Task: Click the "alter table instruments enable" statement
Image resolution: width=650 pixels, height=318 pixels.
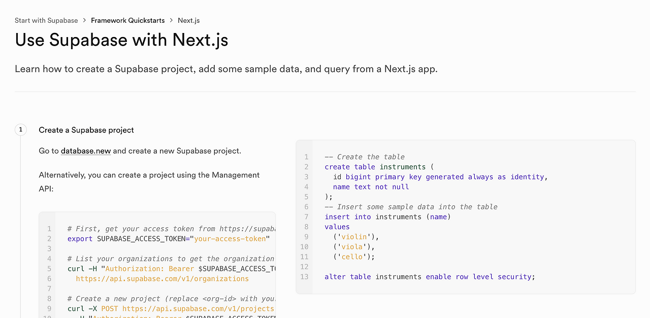Action: pos(430,276)
